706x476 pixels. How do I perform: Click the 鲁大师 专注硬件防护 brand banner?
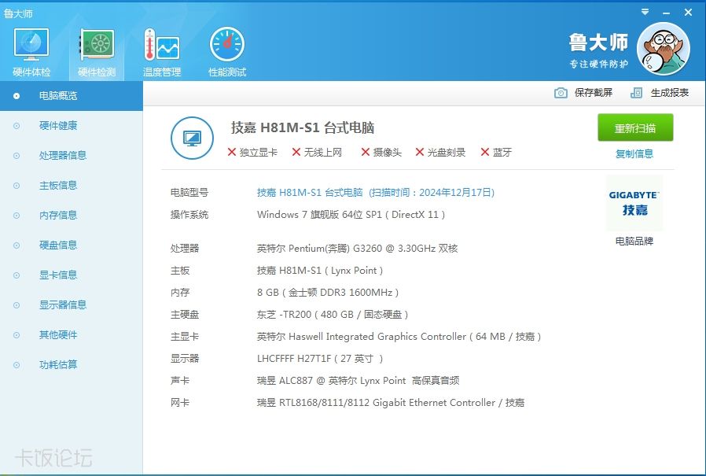599,51
